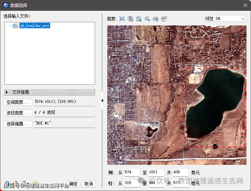Image resolution: width=251 pixels, height=191 pixels.
Task: Open the restore previous crop parameters icon
Action: click(164, 19)
